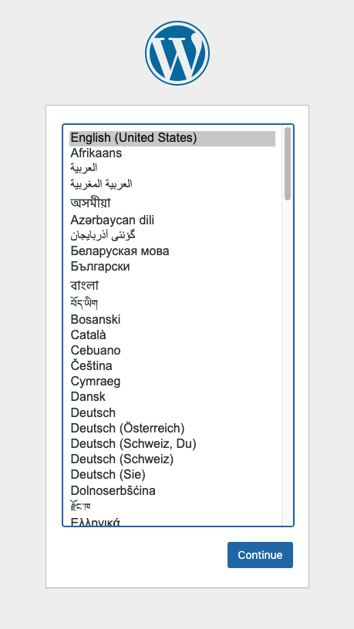Image resolution: width=354 pixels, height=629 pixels.
Task: Select Azərbaycan dili option
Action: (x=172, y=220)
